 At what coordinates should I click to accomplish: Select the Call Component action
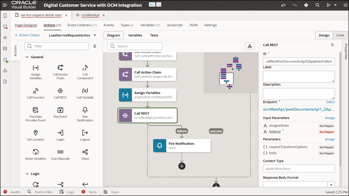(85, 72)
